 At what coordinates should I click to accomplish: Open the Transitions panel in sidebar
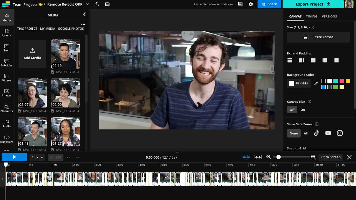7,139
